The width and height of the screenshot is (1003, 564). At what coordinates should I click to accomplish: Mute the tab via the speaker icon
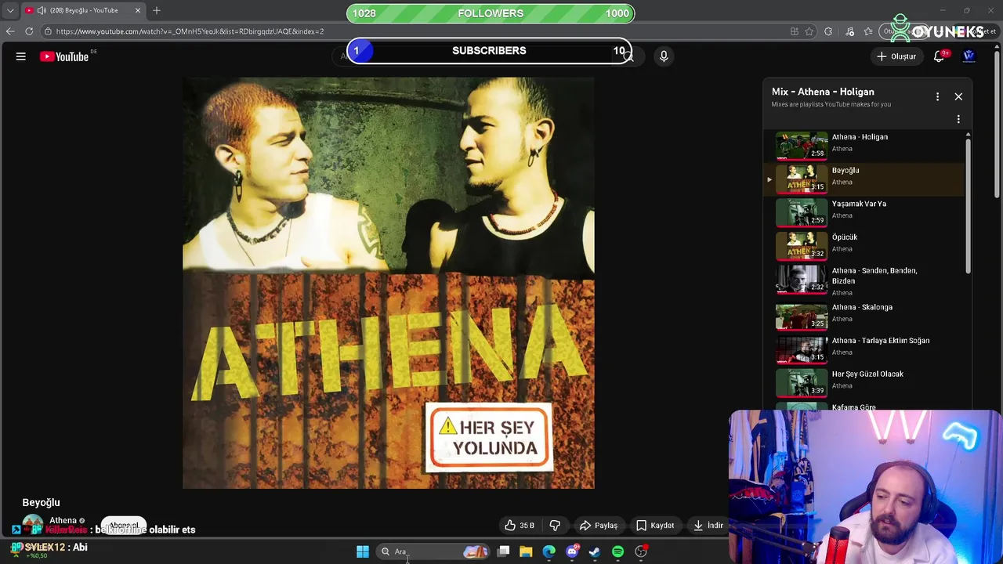tap(41, 10)
